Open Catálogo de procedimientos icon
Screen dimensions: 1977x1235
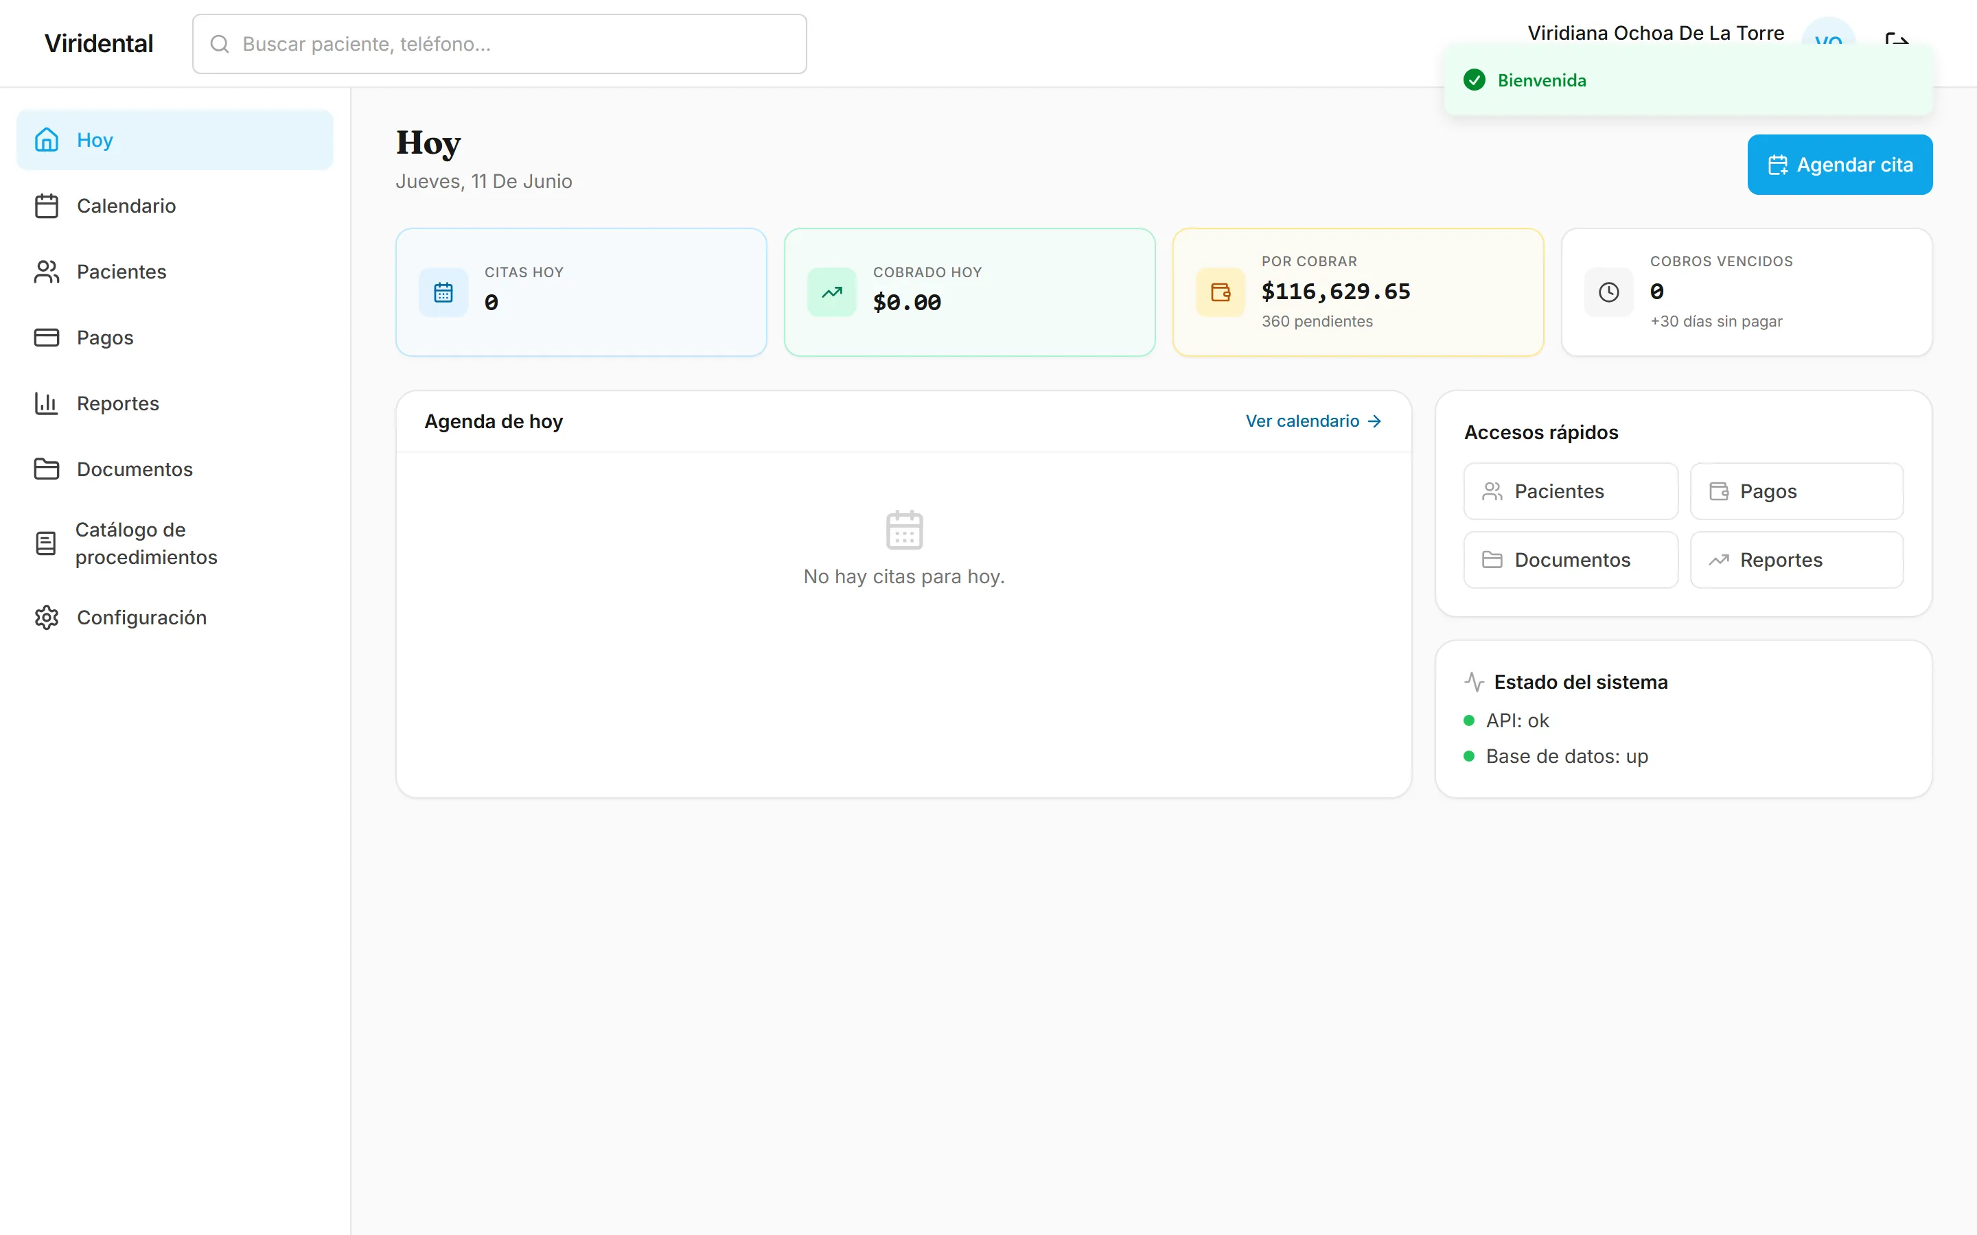[46, 543]
